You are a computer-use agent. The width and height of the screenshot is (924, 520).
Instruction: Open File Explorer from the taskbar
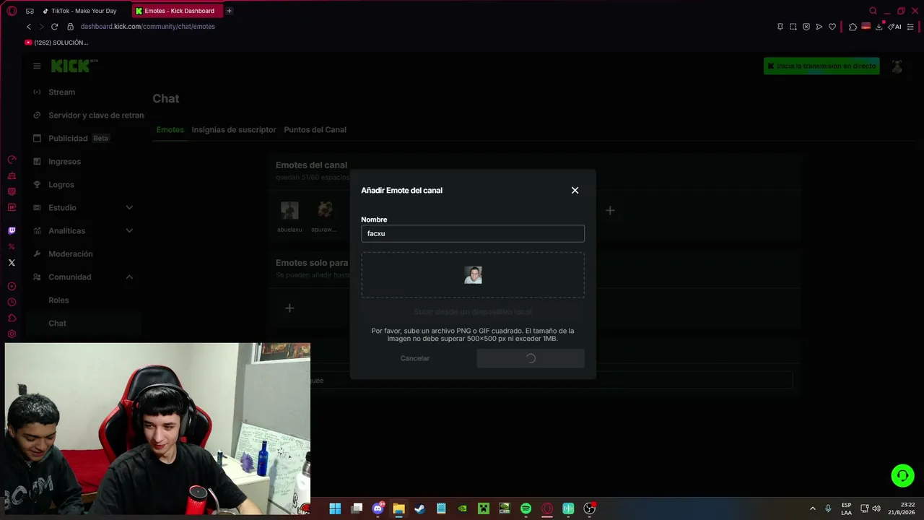398,508
